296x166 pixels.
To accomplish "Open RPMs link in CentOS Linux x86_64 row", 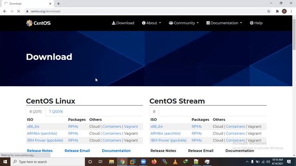I will coord(73,126).
